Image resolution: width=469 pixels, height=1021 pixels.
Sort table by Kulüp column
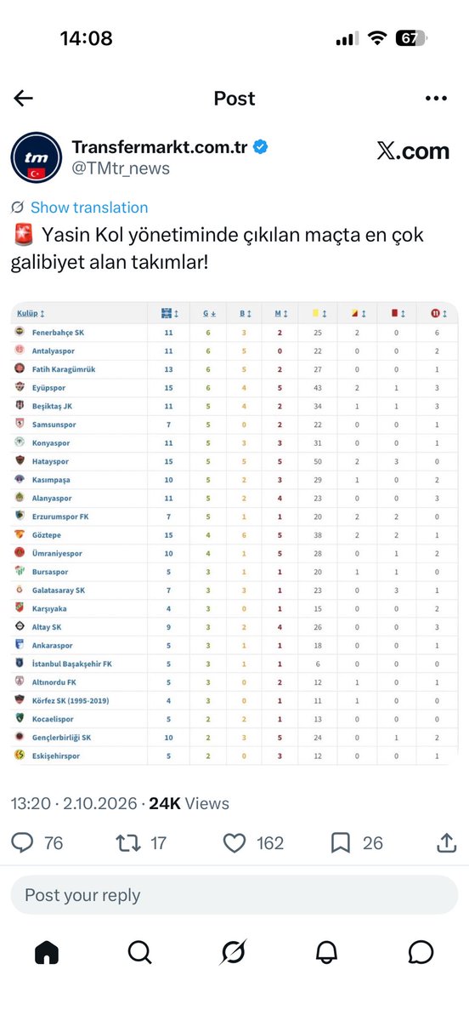pyautogui.click(x=31, y=313)
